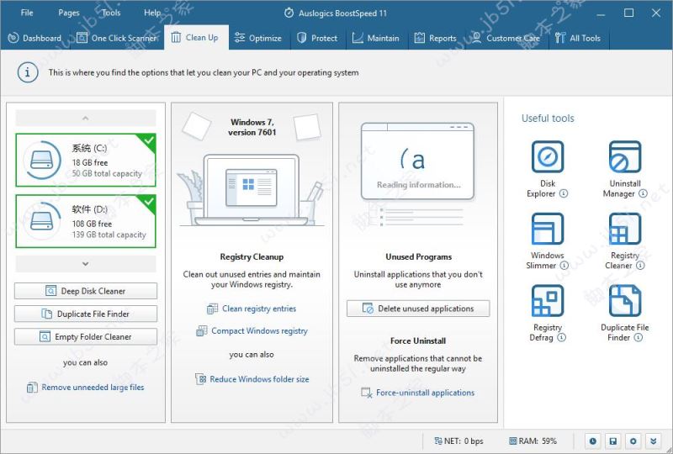Click the Unused Programs heading
This screenshot has height=454, width=673.
click(418, 257)
